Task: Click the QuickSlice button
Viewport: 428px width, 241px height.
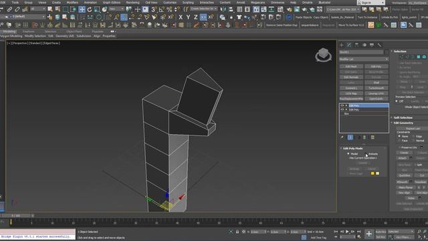Action: (405, 175)
